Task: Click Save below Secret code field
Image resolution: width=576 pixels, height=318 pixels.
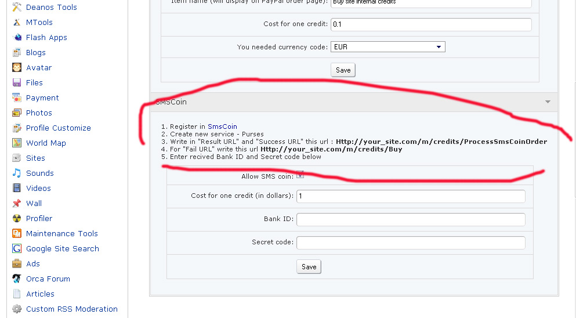Action: coord(309,267)
